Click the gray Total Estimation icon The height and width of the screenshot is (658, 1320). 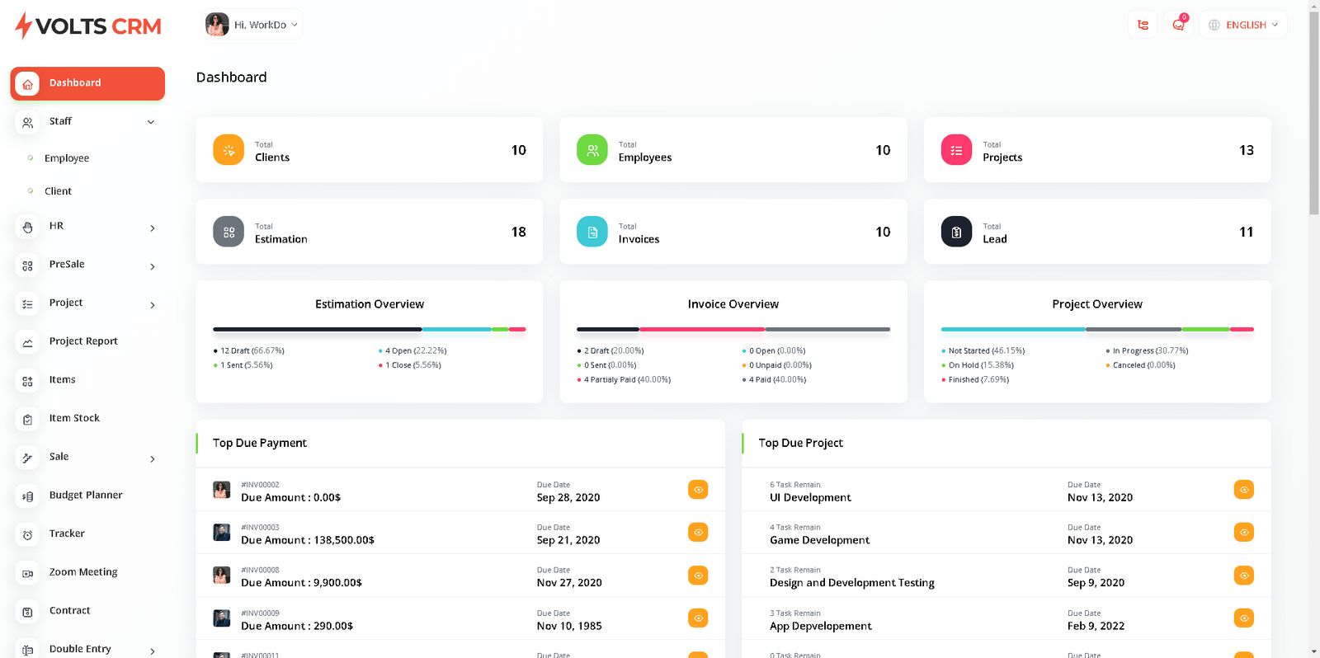229,232
